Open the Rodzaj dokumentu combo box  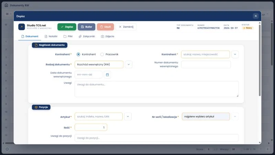(99, 64)
